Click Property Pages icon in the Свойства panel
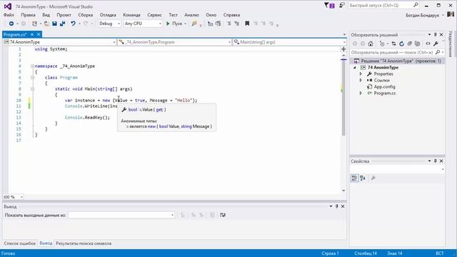This screenshot has width=457, height=257. 373,178
